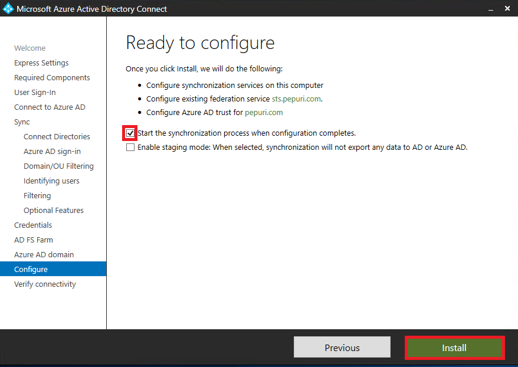
Task: Click the Microsoft Azure Active Directory Connect title
Action: point(91,9)
